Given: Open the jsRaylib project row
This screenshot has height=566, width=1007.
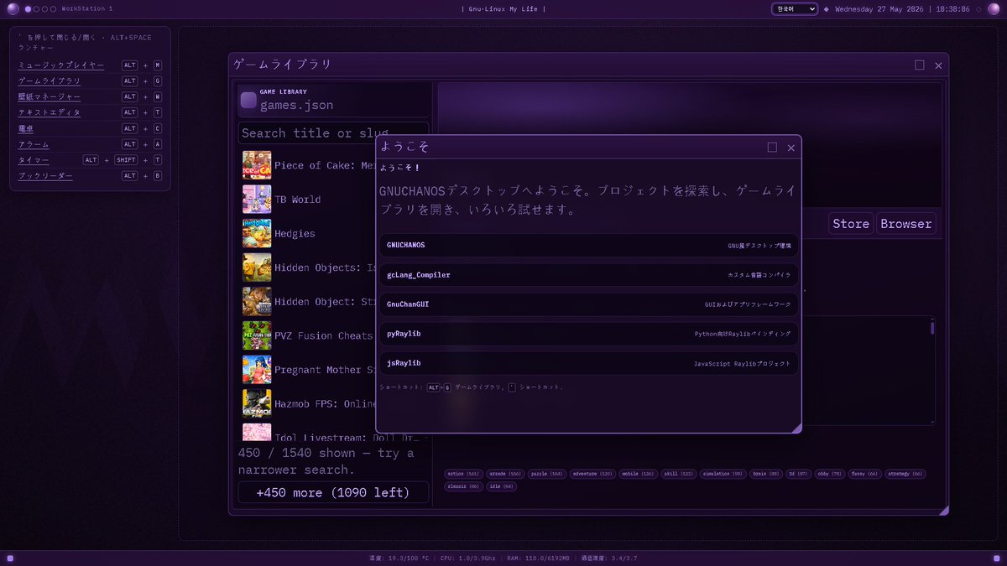Looking at the screenshot, I should pos(588,363).
